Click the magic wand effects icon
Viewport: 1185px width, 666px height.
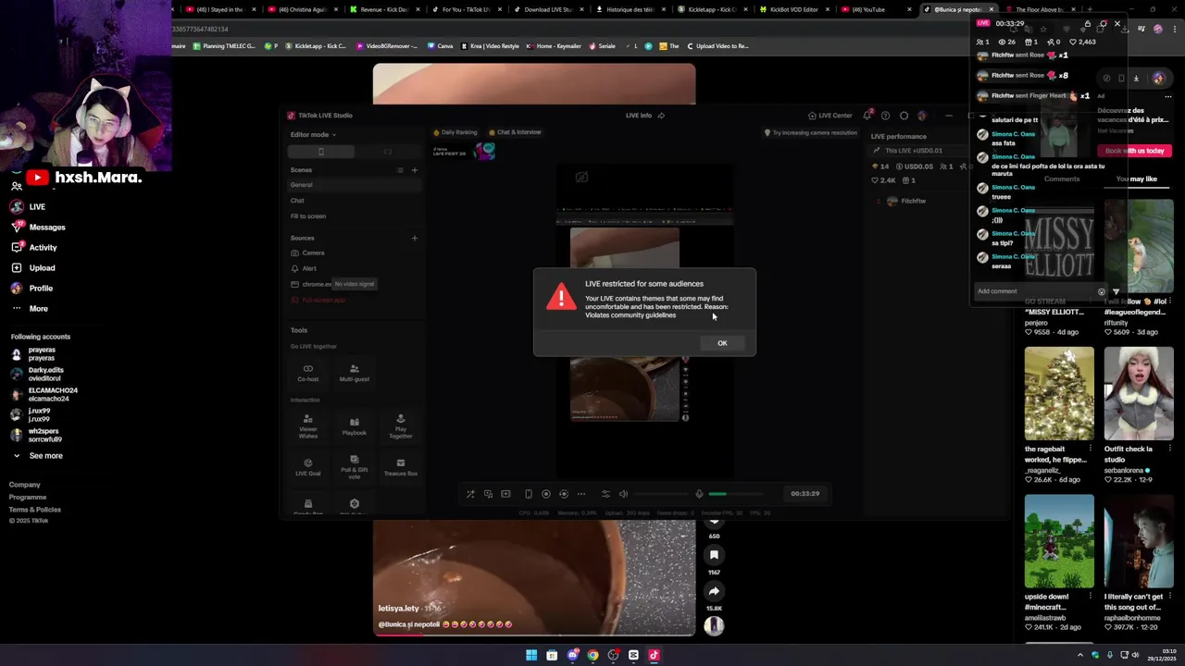pos(470,494)
